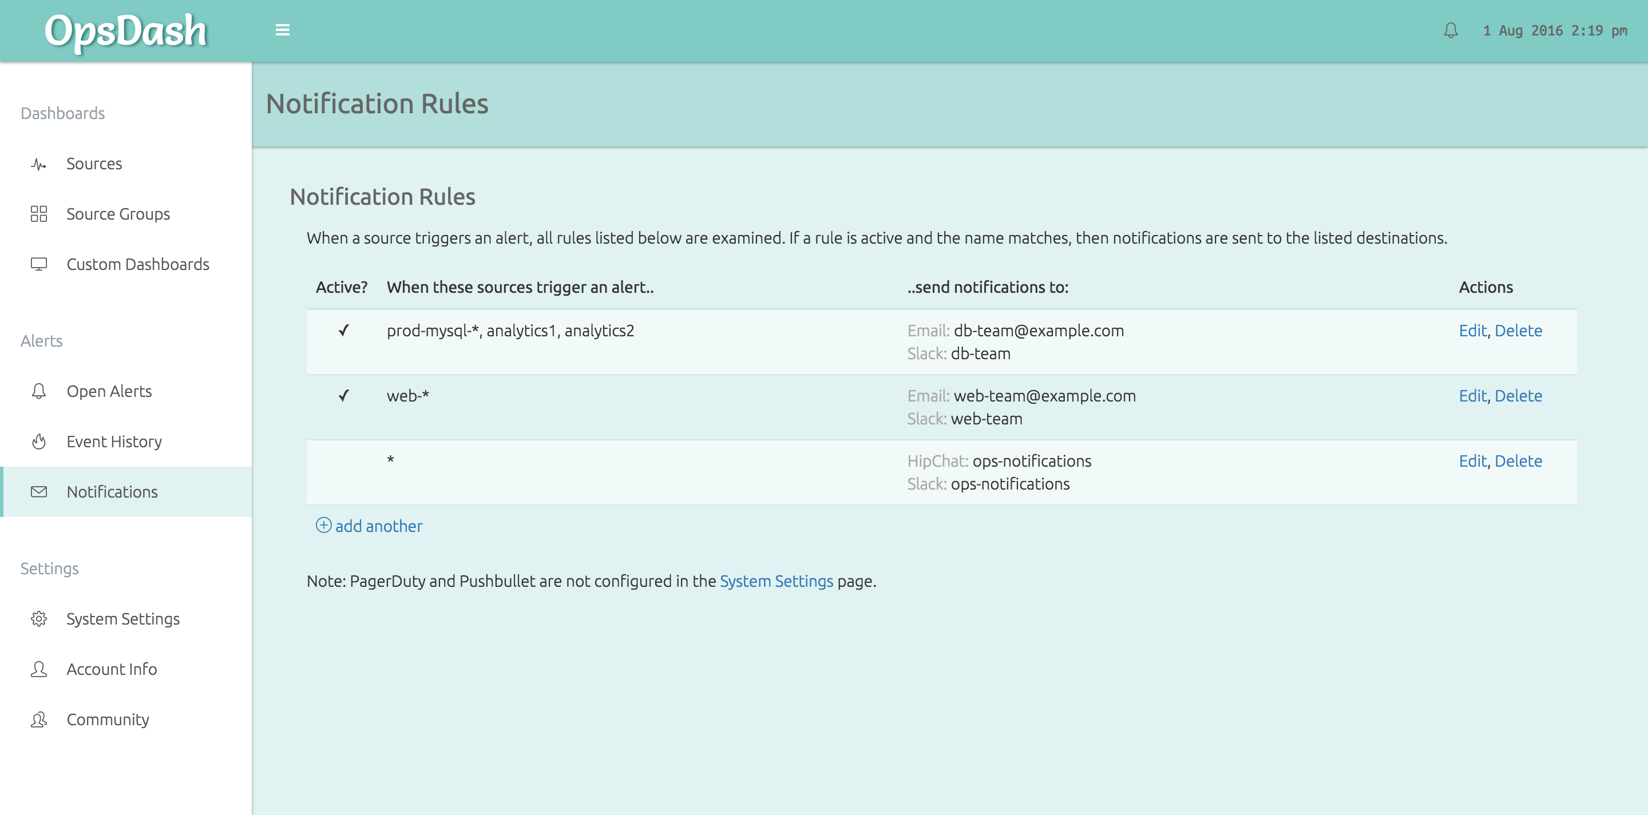Click the ..send notifications to: column header
Image resolution: width=1648 pixels, height=815 pixels.
coord(987,287)
